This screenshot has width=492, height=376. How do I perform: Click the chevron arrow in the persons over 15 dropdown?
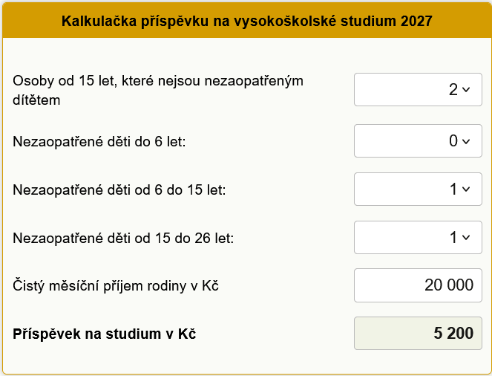click(x=466, y=90)
